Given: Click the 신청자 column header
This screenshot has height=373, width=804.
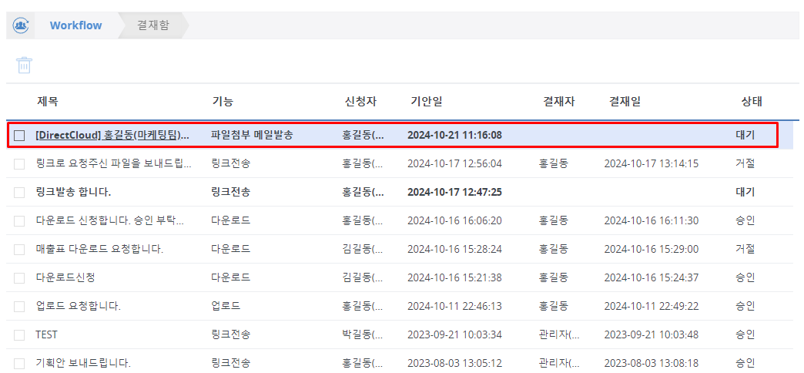Looking at the screenshot, I should (x=360, y=102).
